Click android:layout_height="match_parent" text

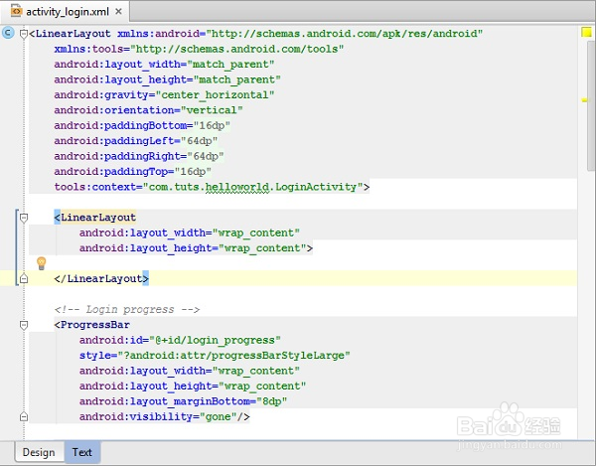[x=167, y=79]
